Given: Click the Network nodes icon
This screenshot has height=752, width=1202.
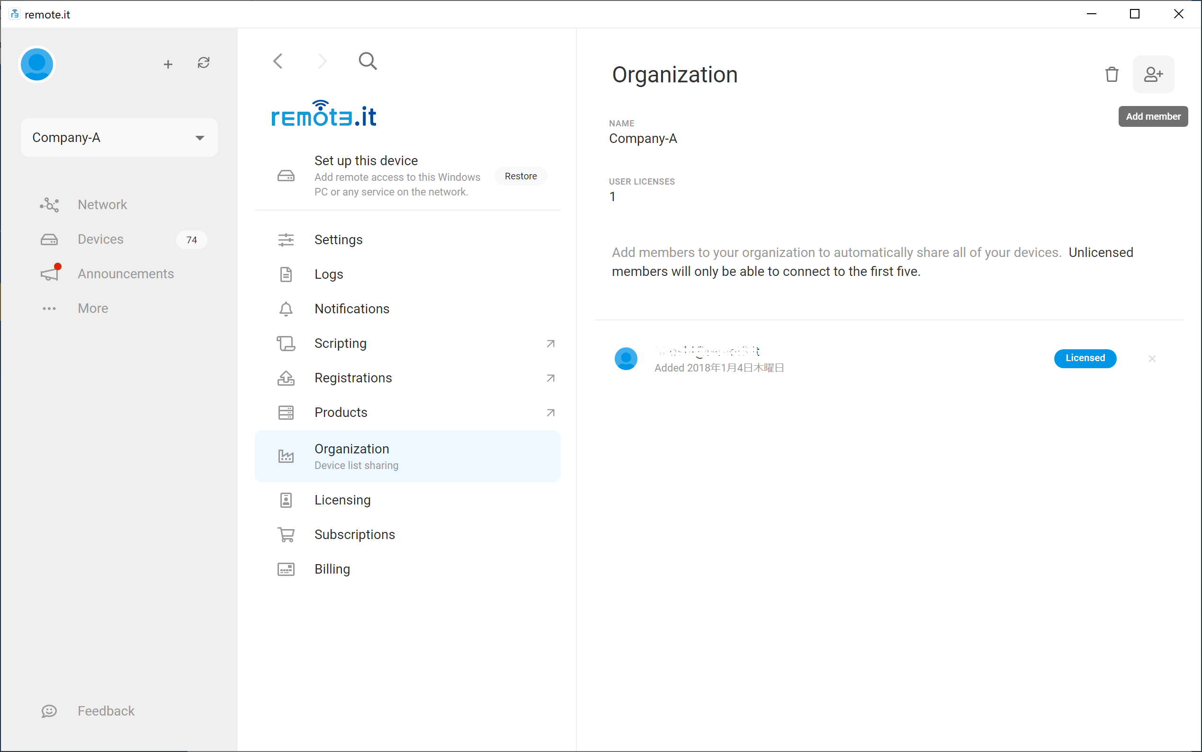Looking at the screenshot, I should pyautogui.click(x=49, y=204).
